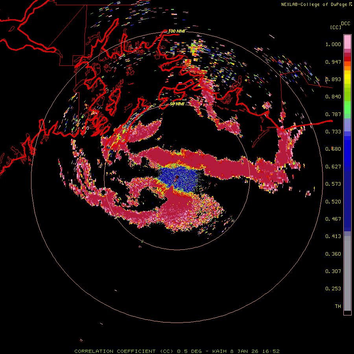Click the 1.000 color scale value
This screenshot has height=354, width=354.
(333, 44)
